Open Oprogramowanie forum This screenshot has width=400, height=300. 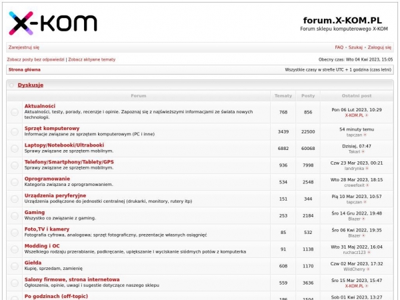click(x=47, y=179)
